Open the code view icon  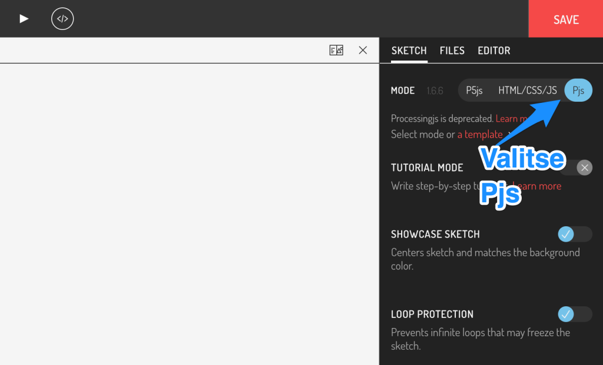point(62,19)
